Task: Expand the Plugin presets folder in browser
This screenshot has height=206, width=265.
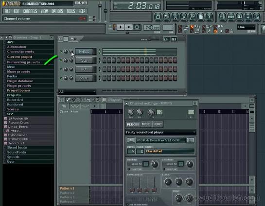Action: tap(19, 86)
